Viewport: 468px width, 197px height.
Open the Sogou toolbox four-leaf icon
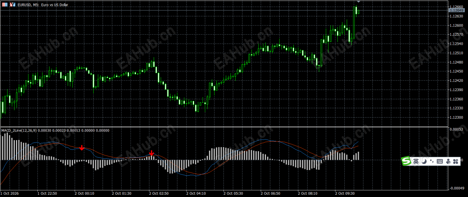(456, 161)
